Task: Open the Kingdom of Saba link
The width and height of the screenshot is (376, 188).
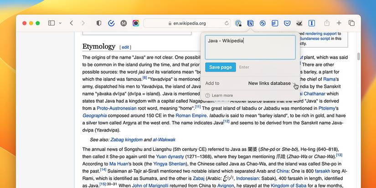Action: click(288, 186)
